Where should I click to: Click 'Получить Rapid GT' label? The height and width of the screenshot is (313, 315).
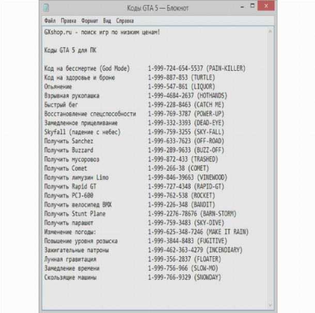coord(70,186)
